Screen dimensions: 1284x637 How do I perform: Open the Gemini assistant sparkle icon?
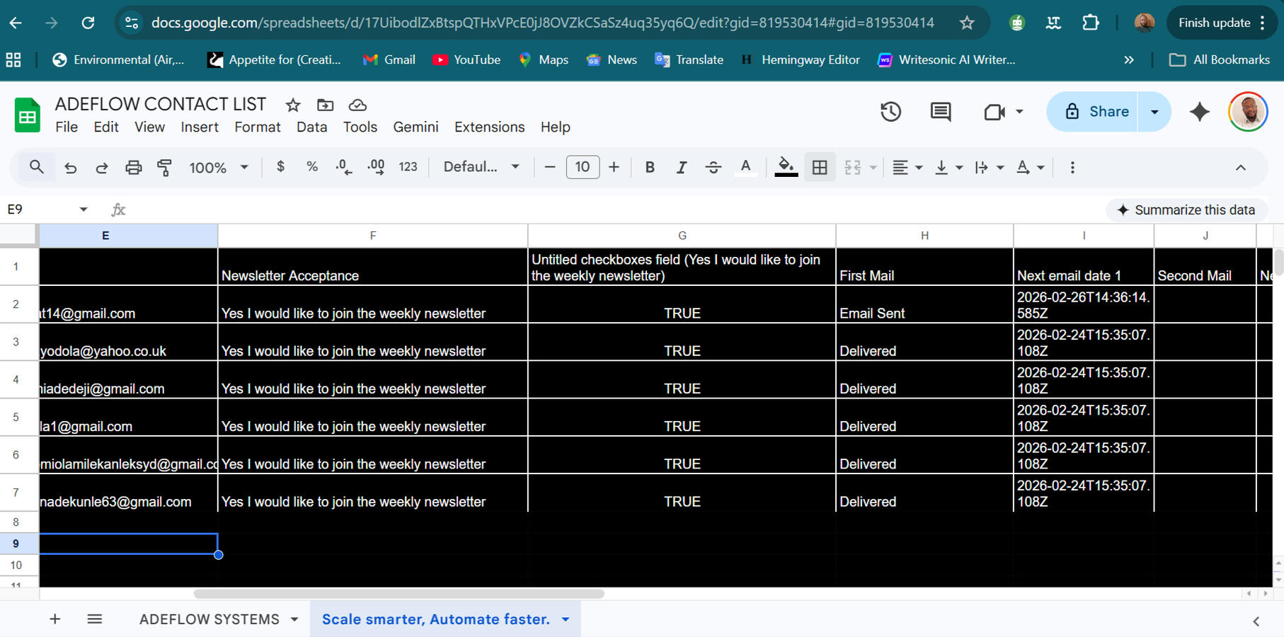coord(1199,111)
